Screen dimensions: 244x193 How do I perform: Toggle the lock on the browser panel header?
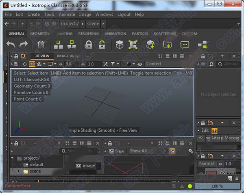coord(16,143)
